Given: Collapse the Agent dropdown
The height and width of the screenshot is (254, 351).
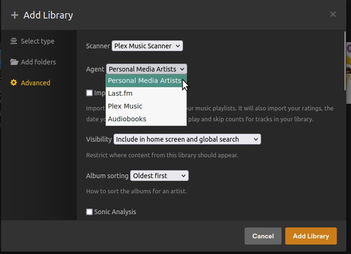Looking at the screenshot, I should click(x=147, y=69).
